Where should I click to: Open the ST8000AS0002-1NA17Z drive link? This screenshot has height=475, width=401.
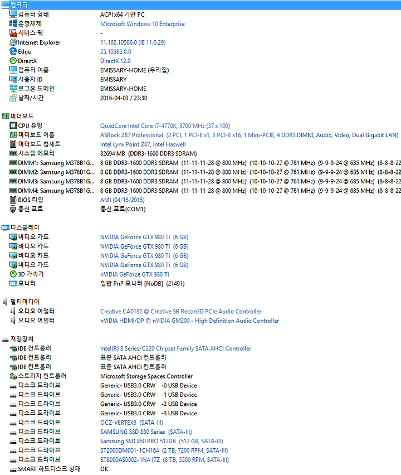(164, 460)
